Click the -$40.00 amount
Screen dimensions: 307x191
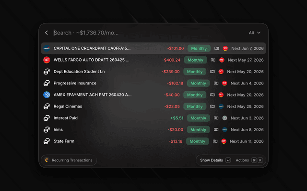click(172, 95)
